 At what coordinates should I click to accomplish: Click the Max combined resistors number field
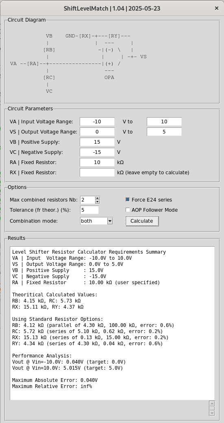point(87,200)
